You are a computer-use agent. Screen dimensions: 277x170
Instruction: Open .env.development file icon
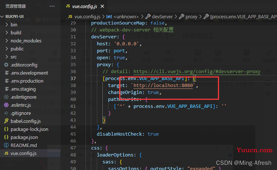pos(7,73)
